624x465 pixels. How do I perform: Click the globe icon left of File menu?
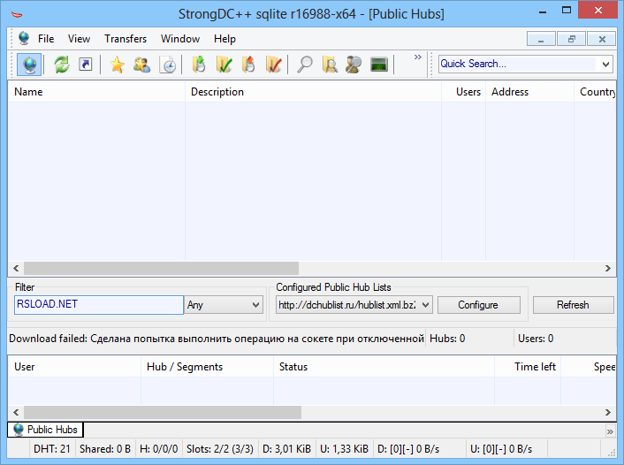[24, 38]
